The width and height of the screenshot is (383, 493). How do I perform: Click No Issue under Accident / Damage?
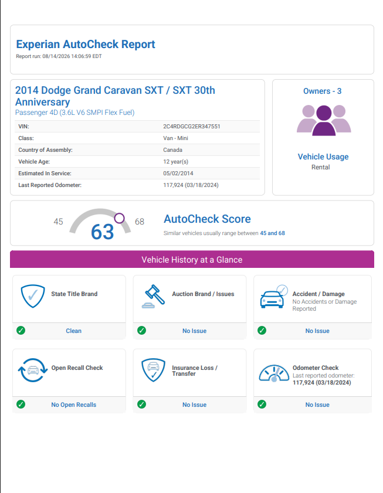pos(317,331)
